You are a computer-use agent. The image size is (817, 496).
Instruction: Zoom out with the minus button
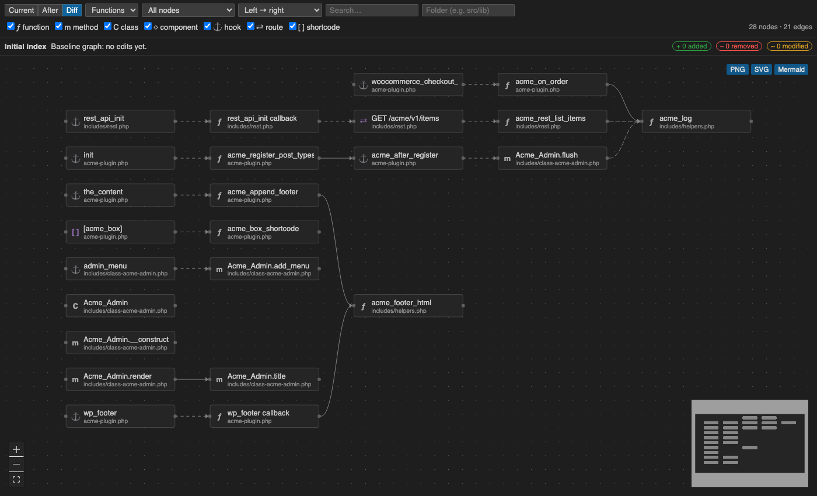16,464
